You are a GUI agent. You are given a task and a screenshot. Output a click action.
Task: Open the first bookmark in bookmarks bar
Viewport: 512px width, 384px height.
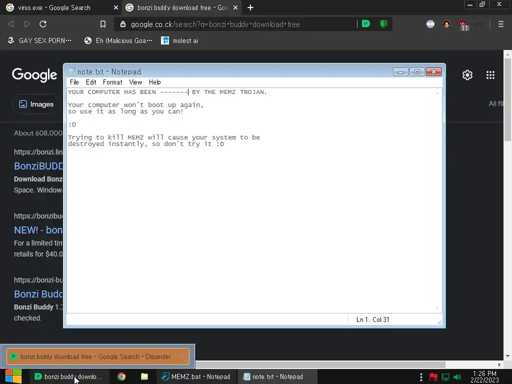tap(39, 40)
